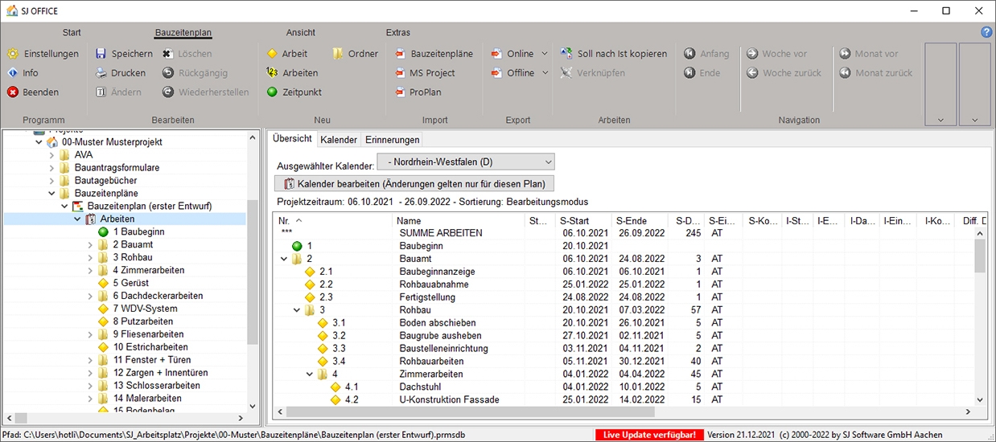Print via the Drucken button

pyautogui.click(x=121, y=73)
